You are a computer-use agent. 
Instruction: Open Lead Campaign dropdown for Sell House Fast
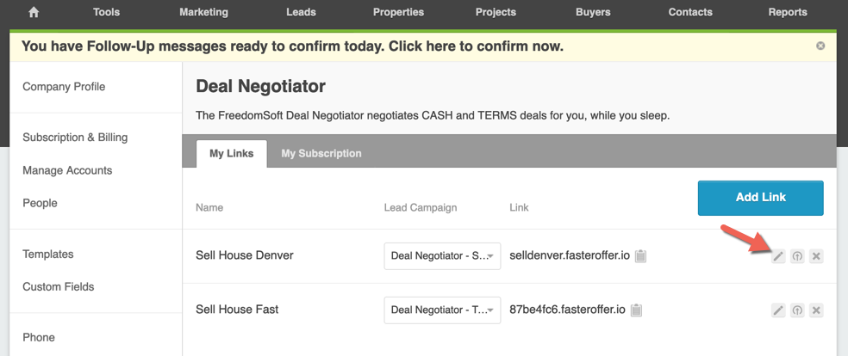pos(442,310)
